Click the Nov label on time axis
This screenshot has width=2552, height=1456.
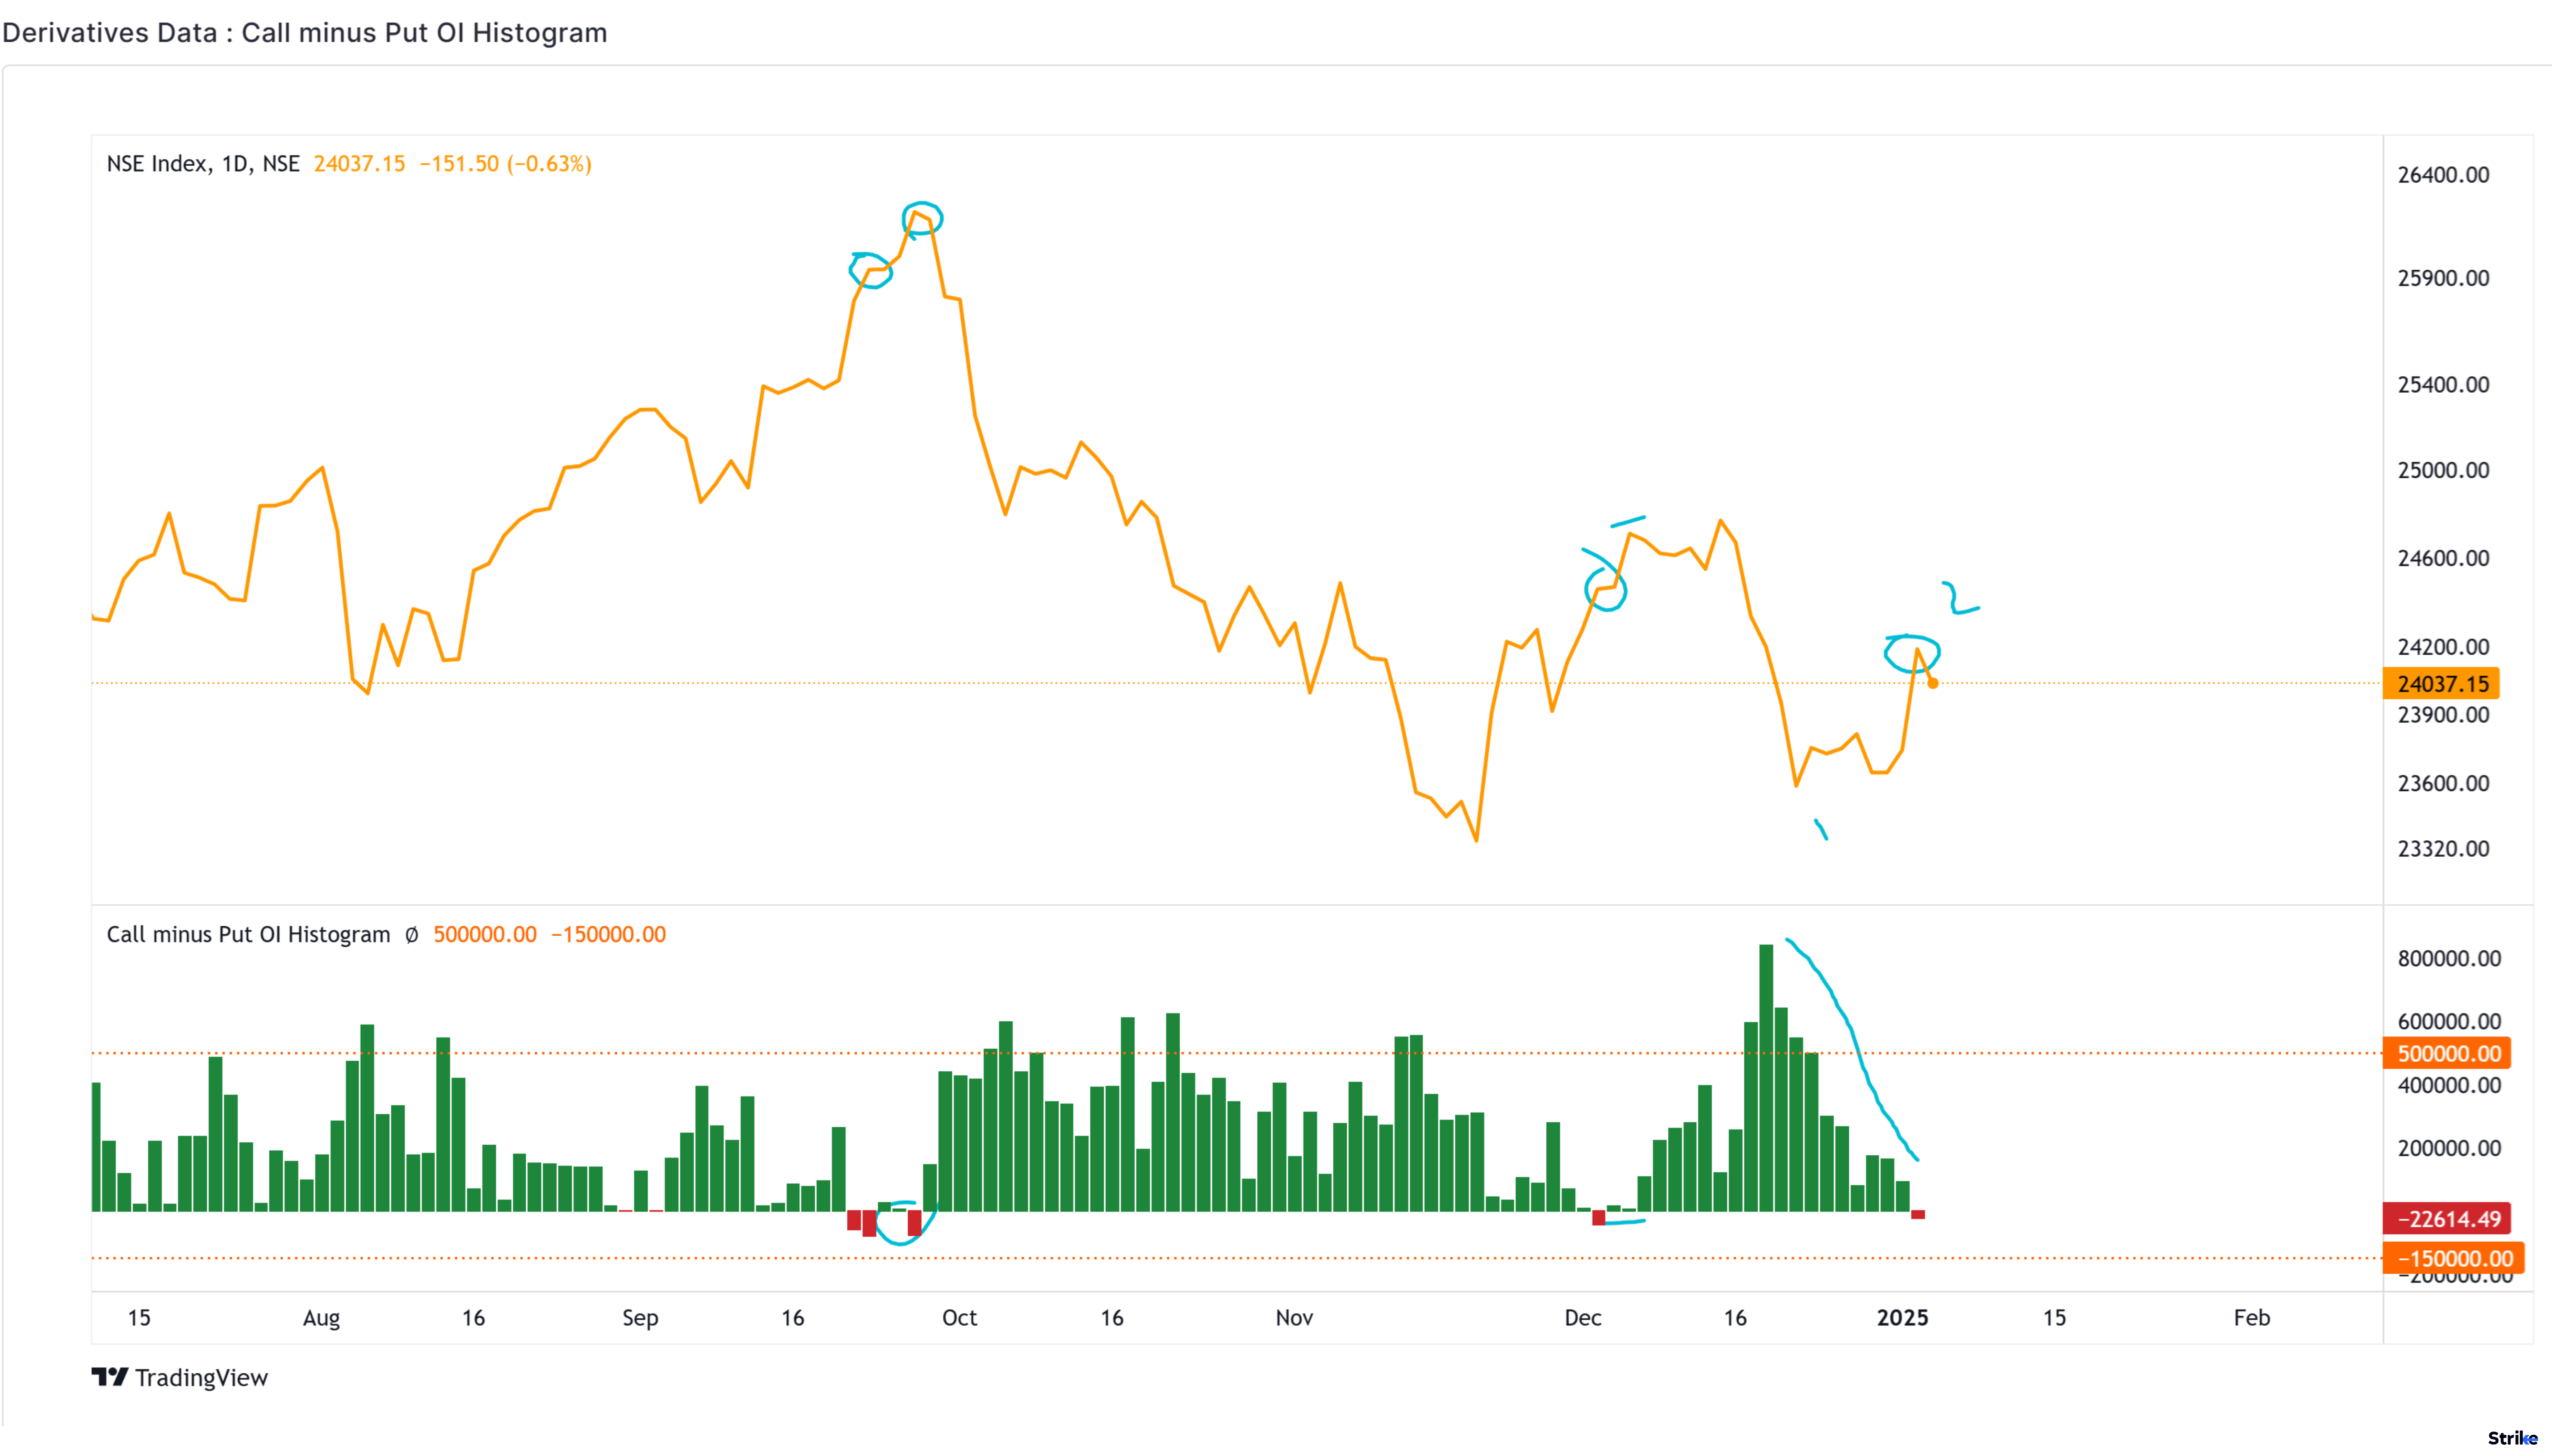(1294, 1318)
